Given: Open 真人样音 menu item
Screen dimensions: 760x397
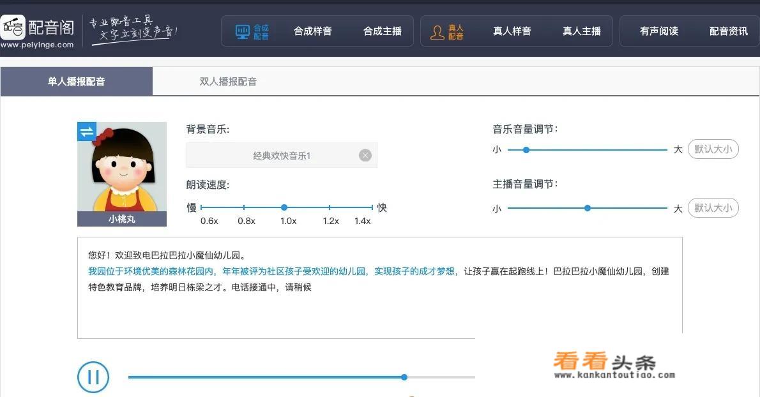Looking at the screenshot, I should coord(512,31).
